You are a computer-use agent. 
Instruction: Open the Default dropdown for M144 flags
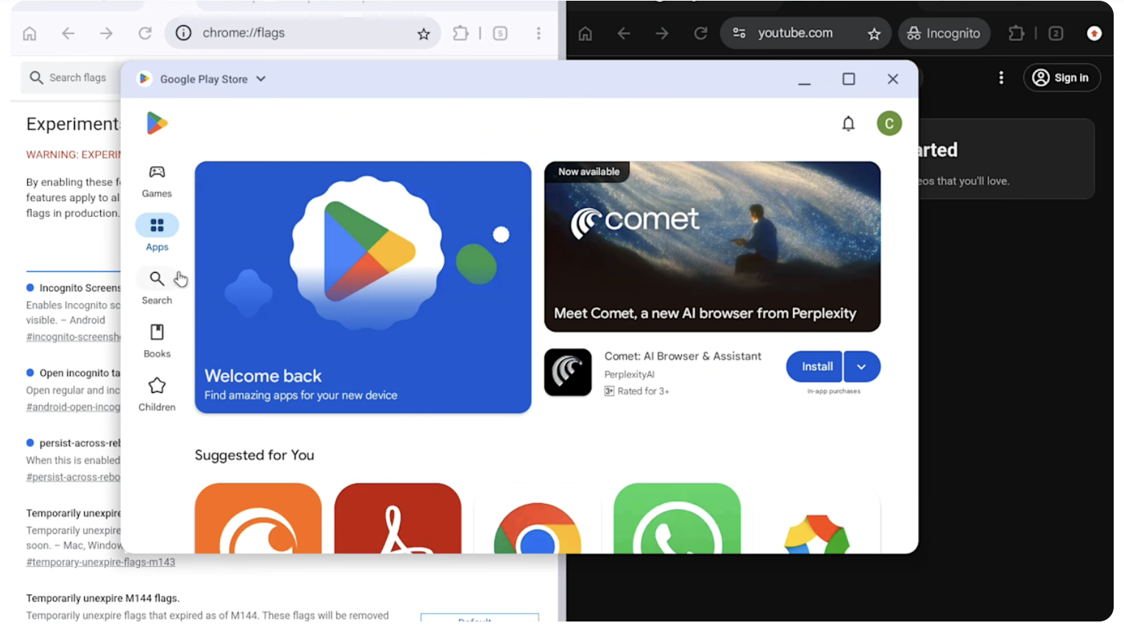pyautogui.click(x=479, y=620)
